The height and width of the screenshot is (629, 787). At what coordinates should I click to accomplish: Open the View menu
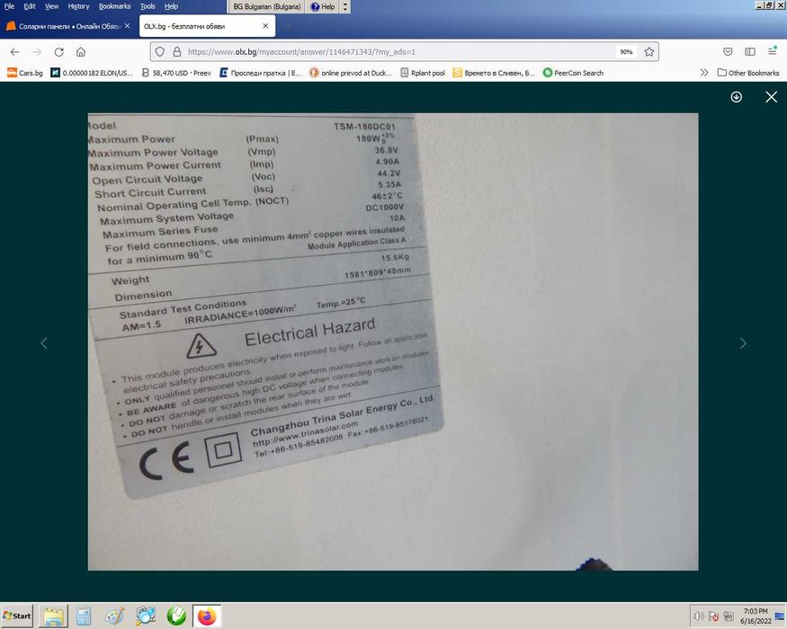(x=51, y=6)
